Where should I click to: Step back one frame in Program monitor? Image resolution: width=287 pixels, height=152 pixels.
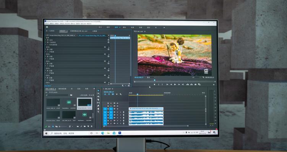(171, 84)
